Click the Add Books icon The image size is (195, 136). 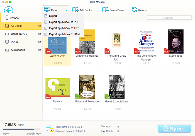point(75,9)
